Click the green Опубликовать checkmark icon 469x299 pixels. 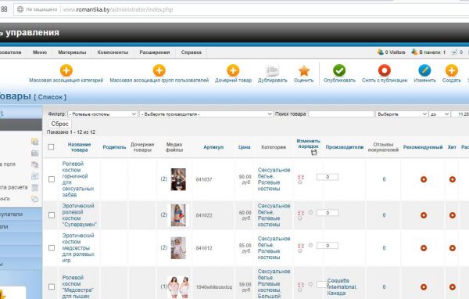[x=339, y=70]
